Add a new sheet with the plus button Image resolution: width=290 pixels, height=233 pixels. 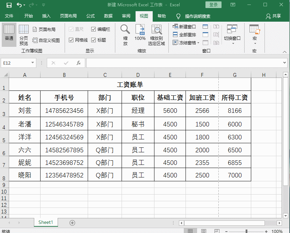tap(72, 222)
